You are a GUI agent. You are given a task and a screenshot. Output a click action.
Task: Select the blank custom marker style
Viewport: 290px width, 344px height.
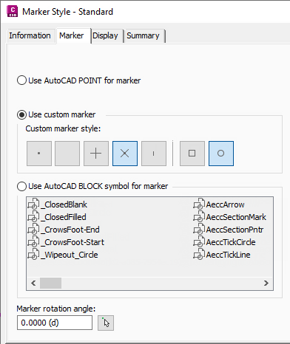coord(67,154)
